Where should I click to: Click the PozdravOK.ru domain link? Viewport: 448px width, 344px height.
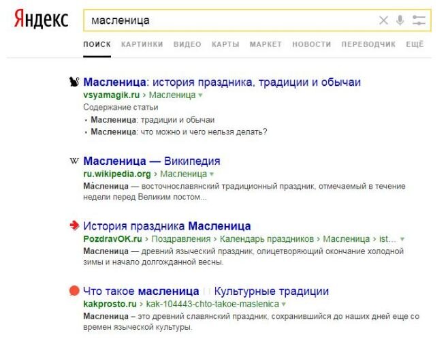click(112, 239)
